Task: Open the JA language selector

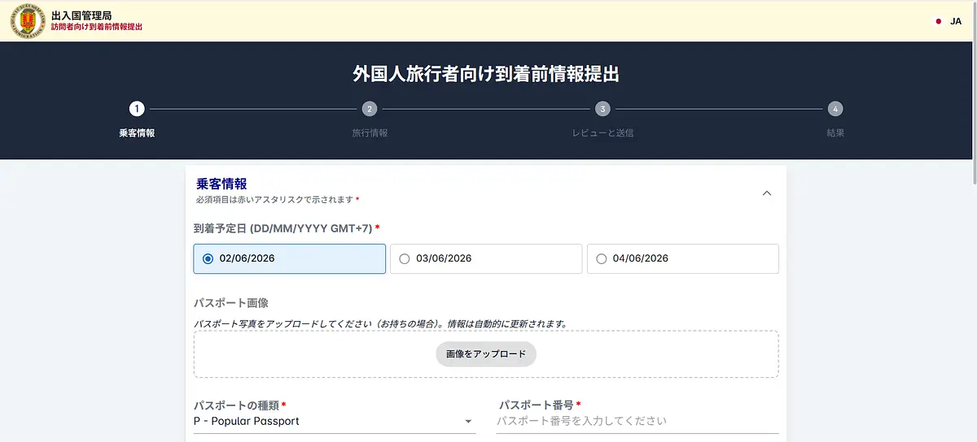Action: (949, 21)
